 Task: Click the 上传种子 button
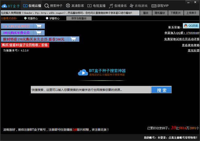point(191,13)
